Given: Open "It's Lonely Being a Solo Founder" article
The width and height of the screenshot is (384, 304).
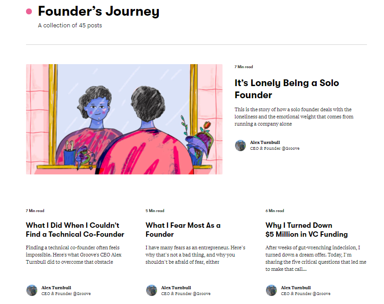Looking at the screenshot, I should pos(287,89).
